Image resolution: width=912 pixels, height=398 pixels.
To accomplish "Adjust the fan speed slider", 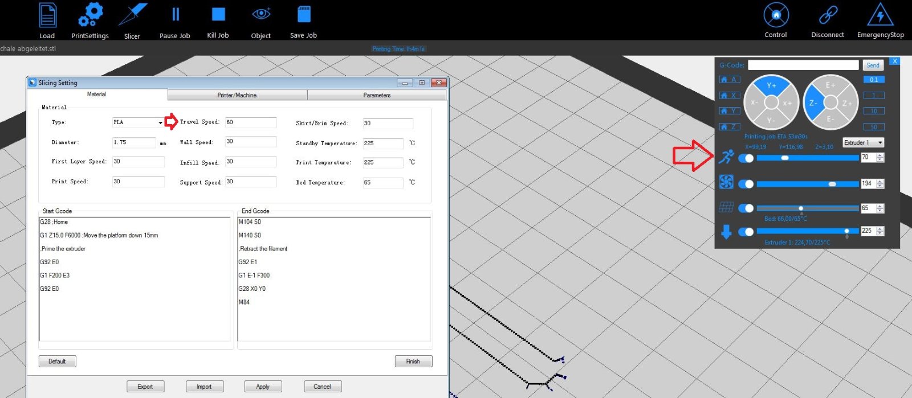I will pos(808,183).
